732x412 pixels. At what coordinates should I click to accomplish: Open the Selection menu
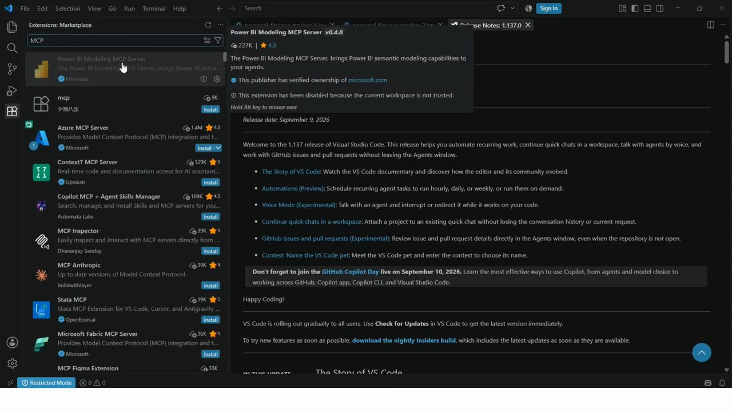67,8
